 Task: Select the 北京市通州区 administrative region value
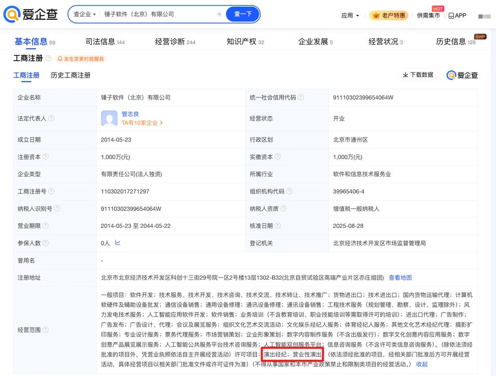[x=350, y=140]
